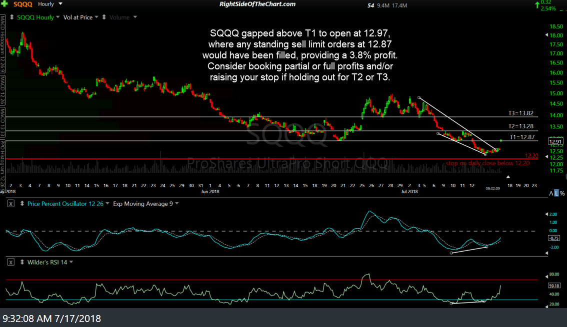Image resolution: width=567 pixels, height=327 pixels.
Task: Open Exp Moving Average 9 dropdown arrow
Action: (x=177, y=204)
